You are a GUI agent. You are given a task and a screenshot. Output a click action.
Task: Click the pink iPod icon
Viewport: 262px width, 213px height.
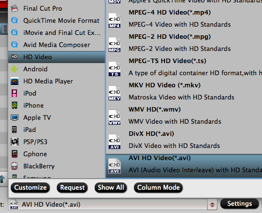15,93
